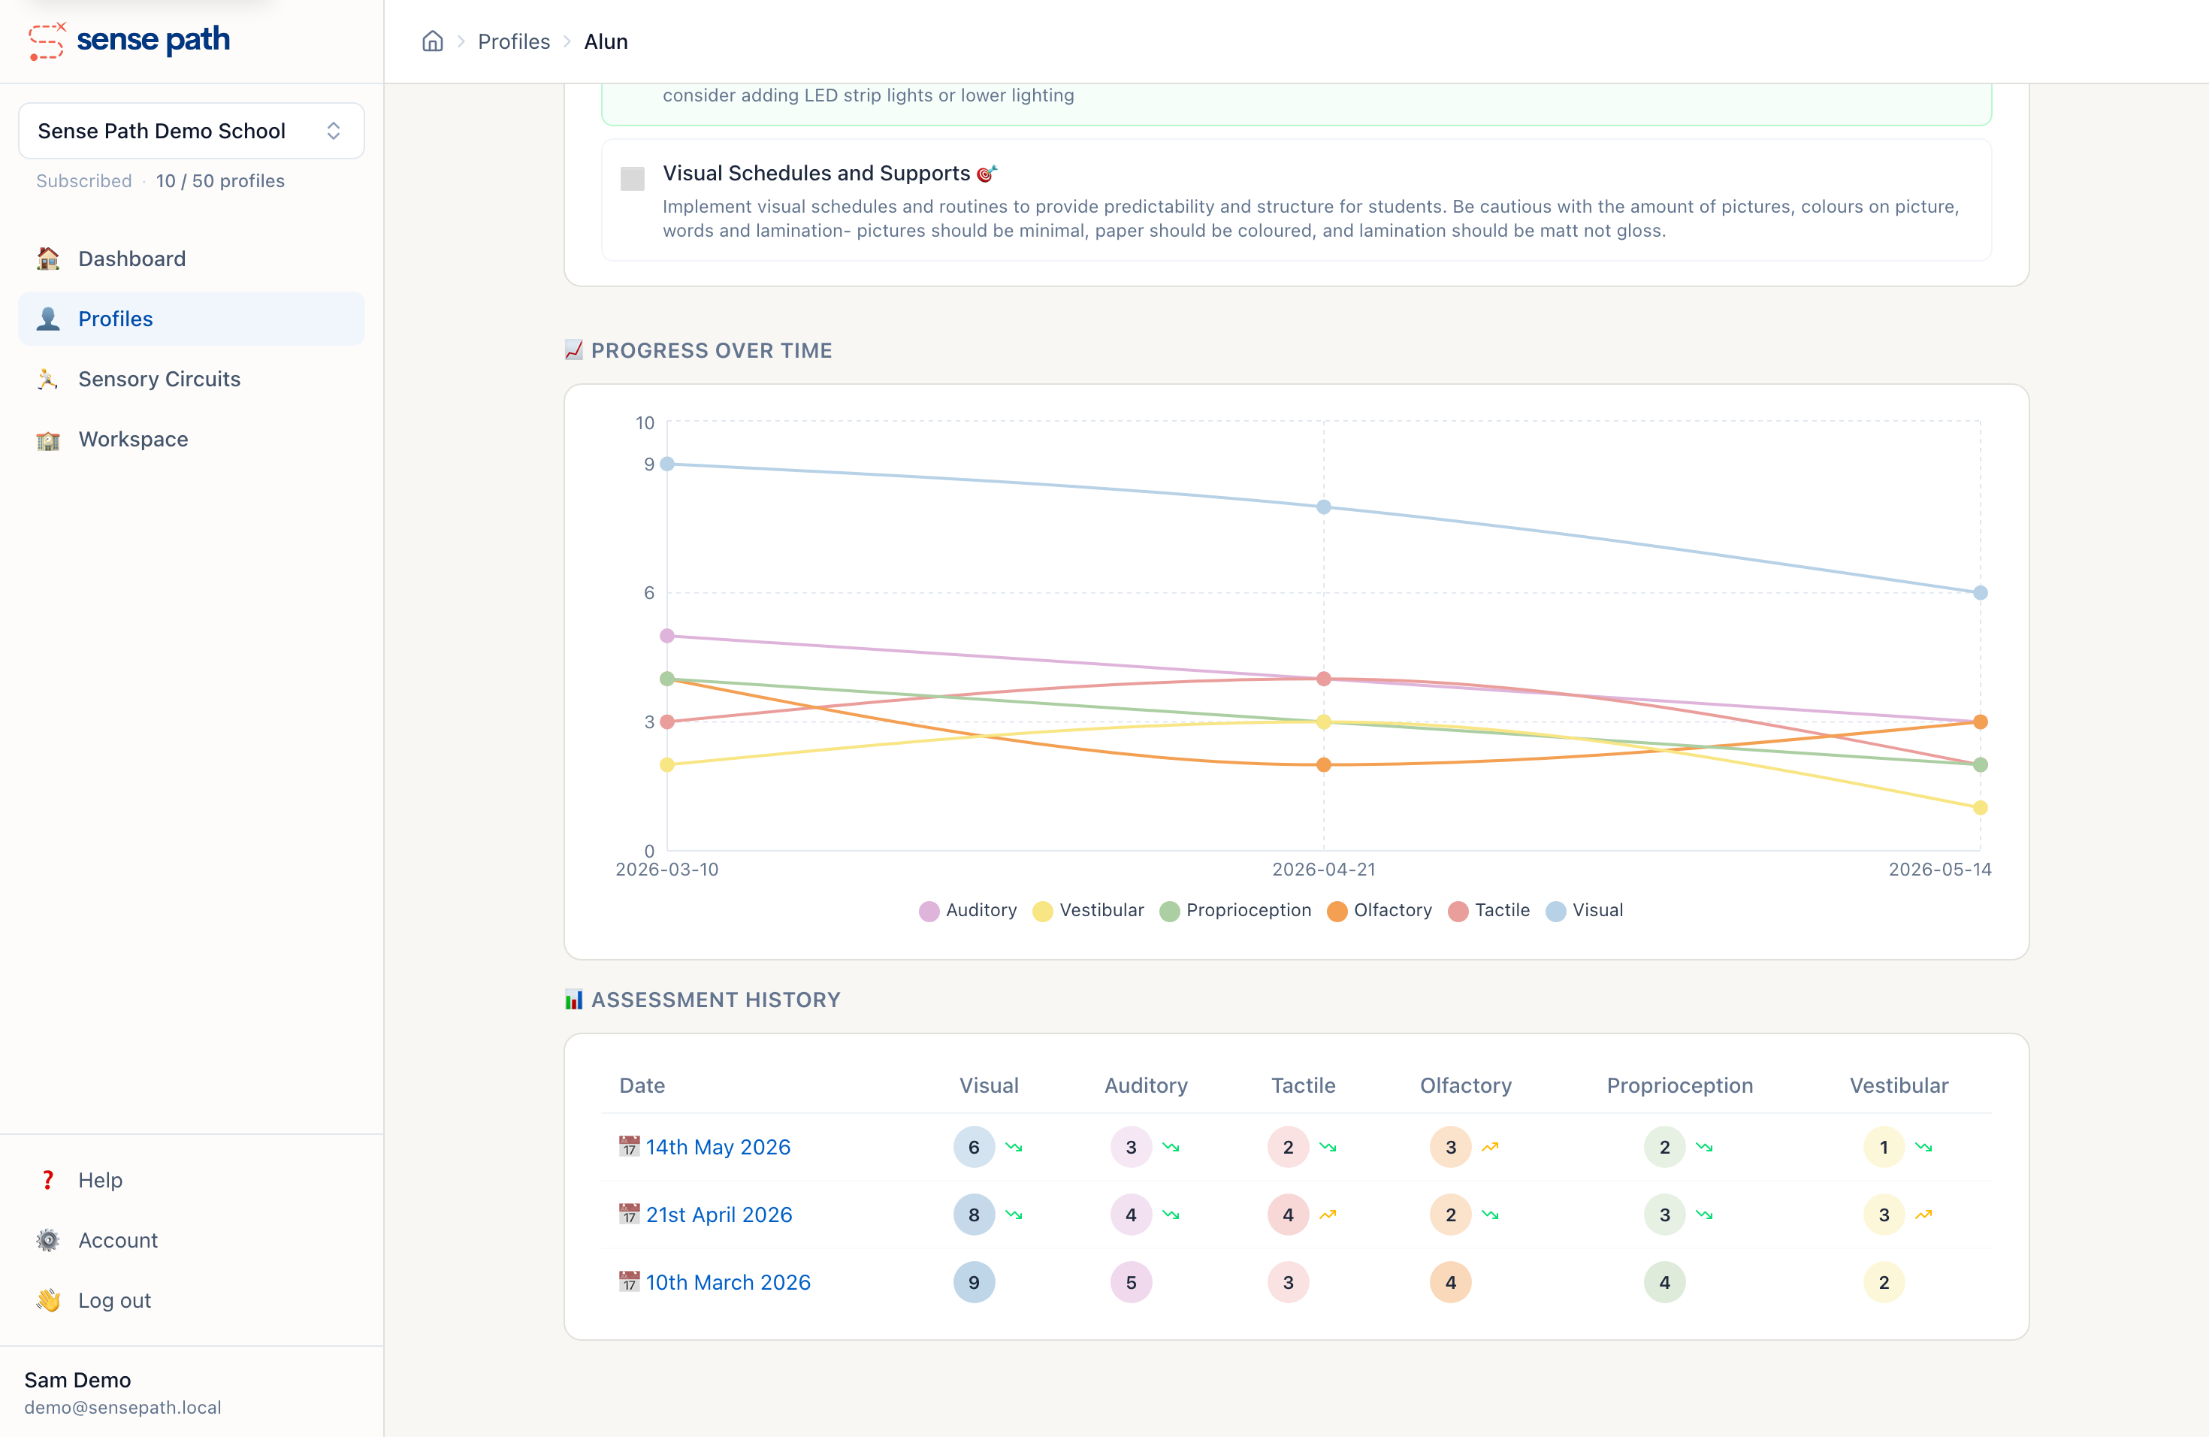Click Visual score 8 badge for 21st April
This screenshot has width=2209, height=1437.
tap(975, 1215)
